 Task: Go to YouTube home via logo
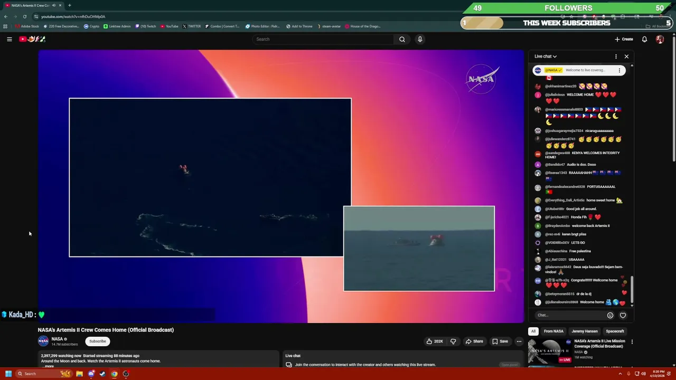click(x=32, y=39)
